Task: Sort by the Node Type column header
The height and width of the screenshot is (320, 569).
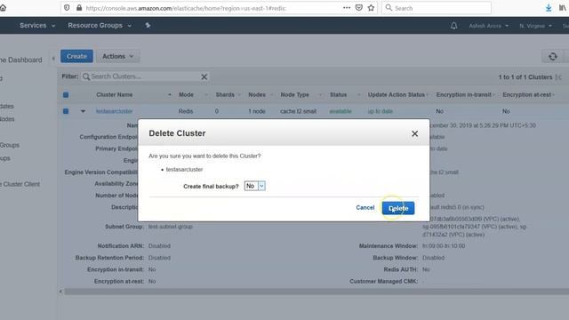Action: pyautogui.click(x=294, y=95)
